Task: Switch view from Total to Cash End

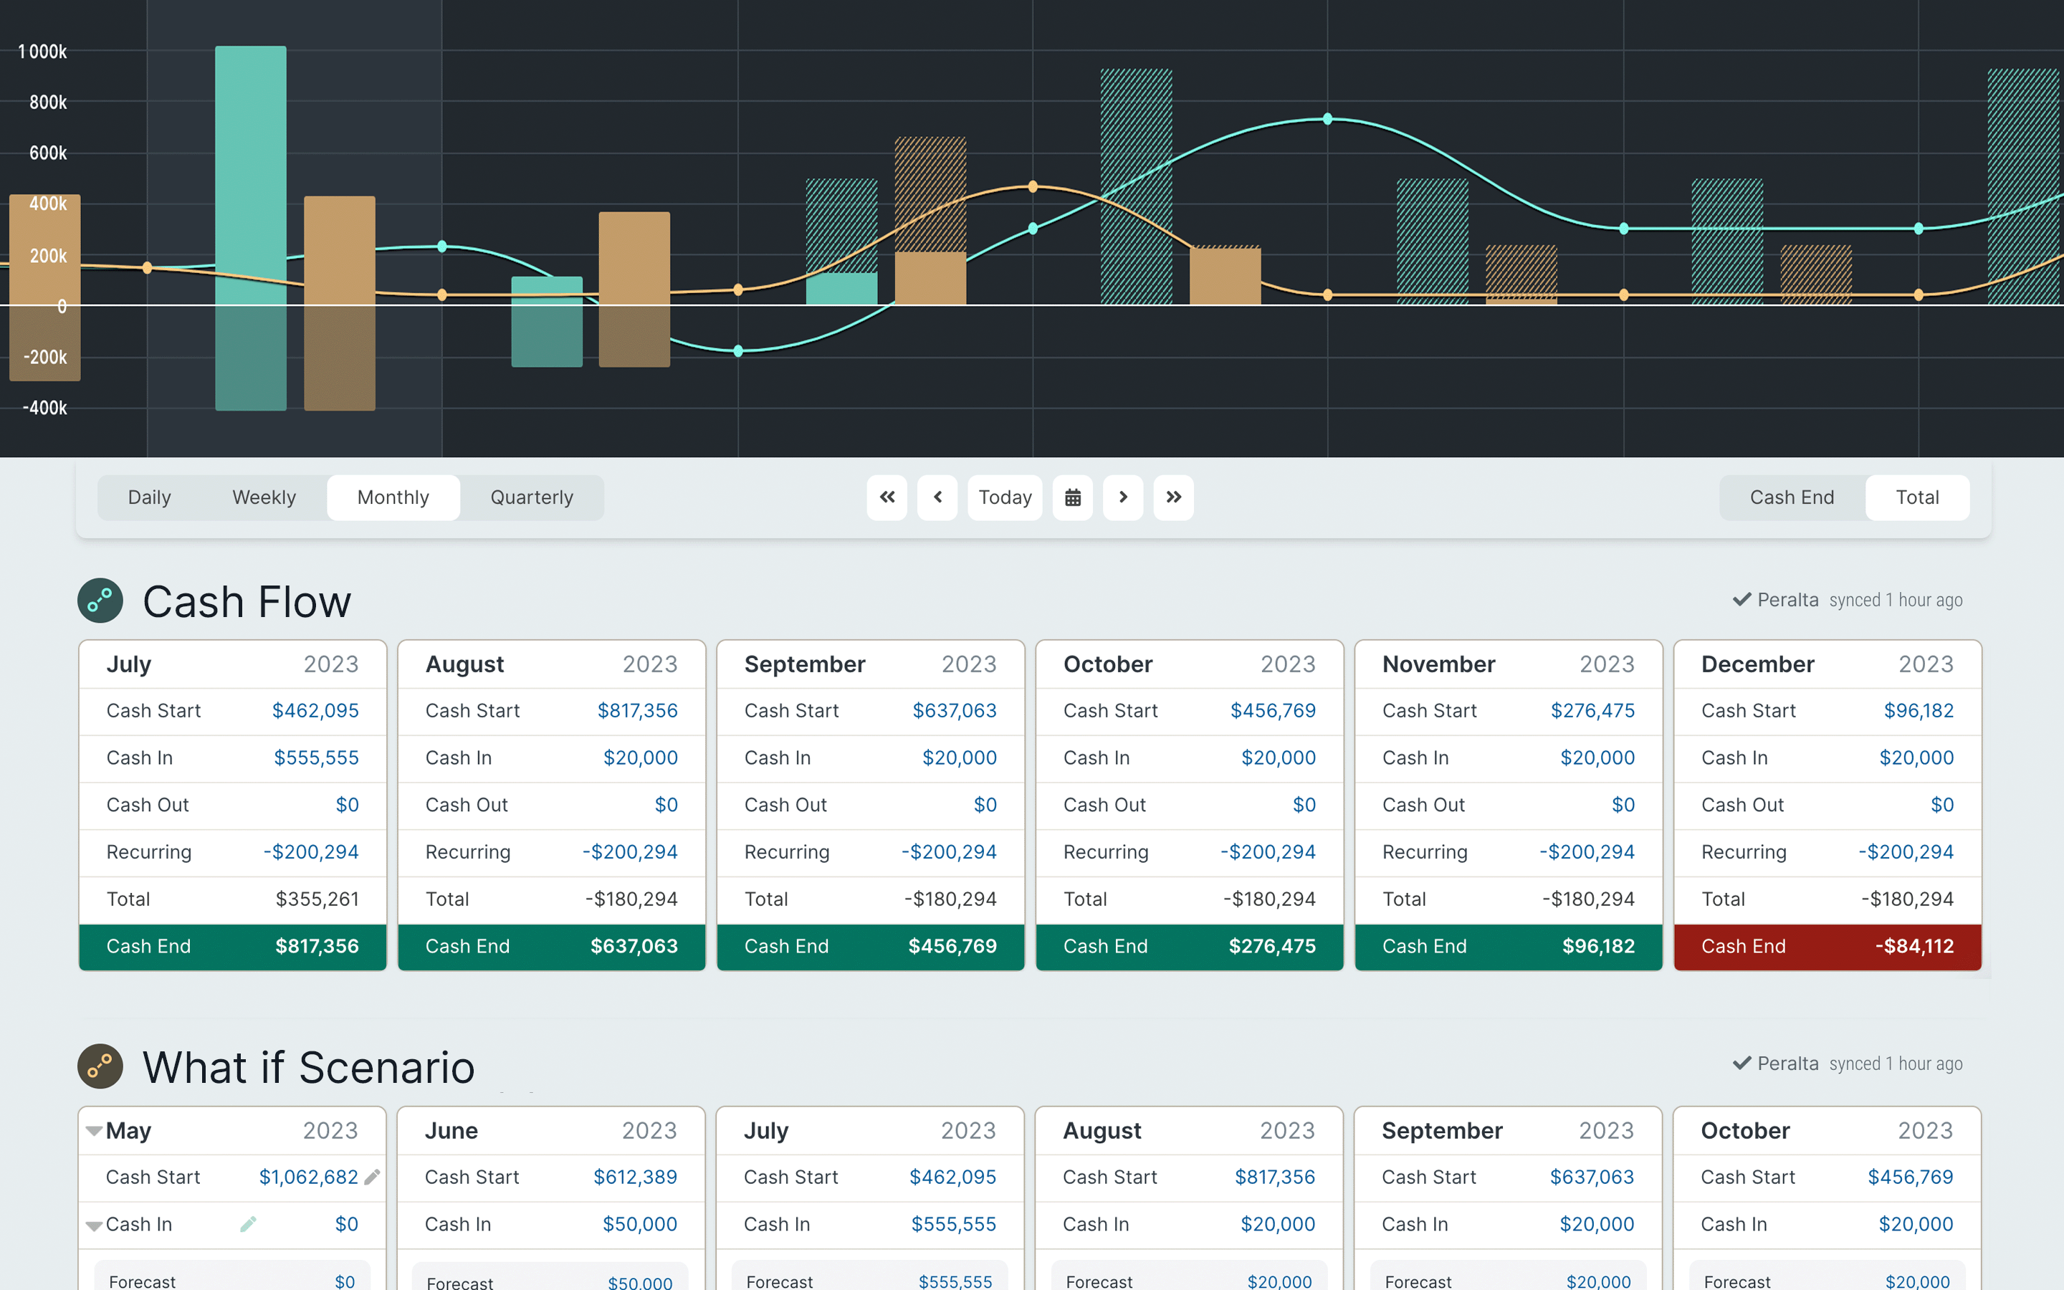Action: click(x=1792, y=497)
